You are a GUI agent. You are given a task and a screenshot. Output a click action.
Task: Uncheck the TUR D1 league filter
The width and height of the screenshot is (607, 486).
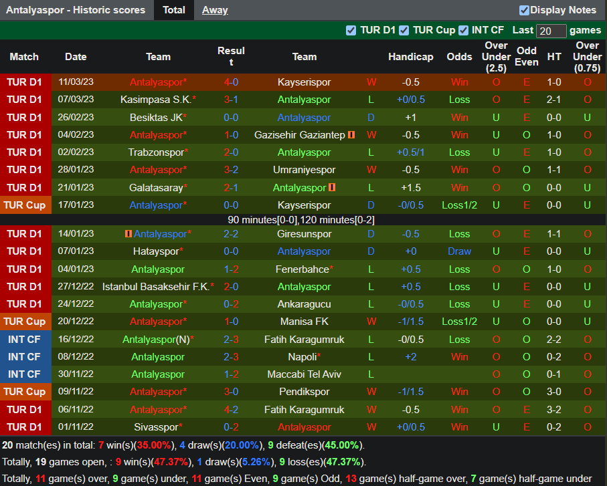(x=351, y=31)
